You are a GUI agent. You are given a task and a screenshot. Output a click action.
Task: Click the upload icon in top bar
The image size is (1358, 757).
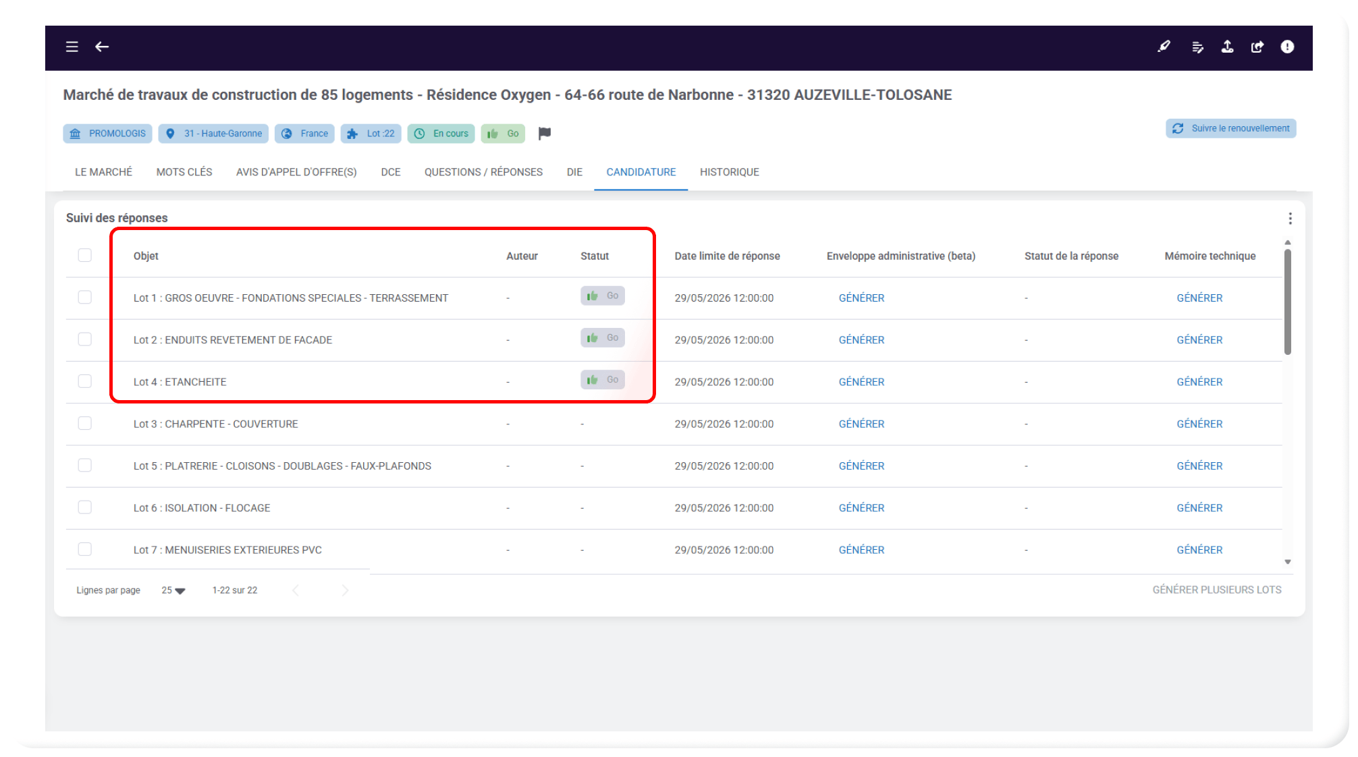click(x=1228, y=47)
